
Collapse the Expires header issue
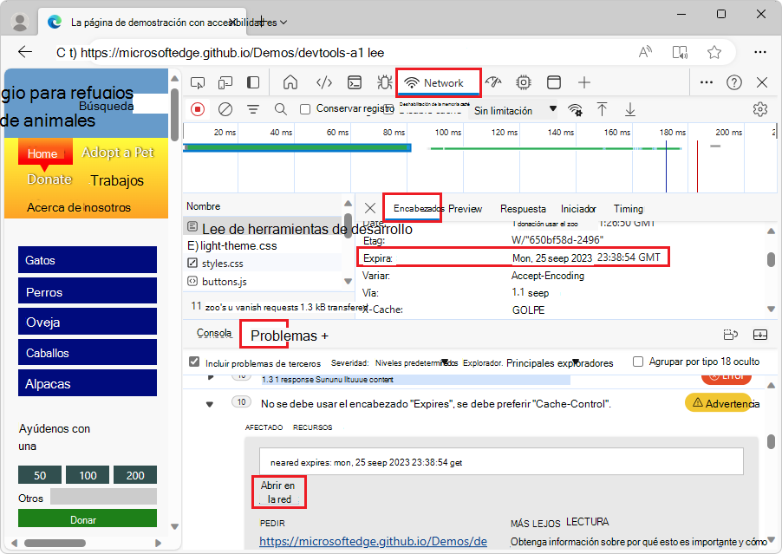[210, 404]
